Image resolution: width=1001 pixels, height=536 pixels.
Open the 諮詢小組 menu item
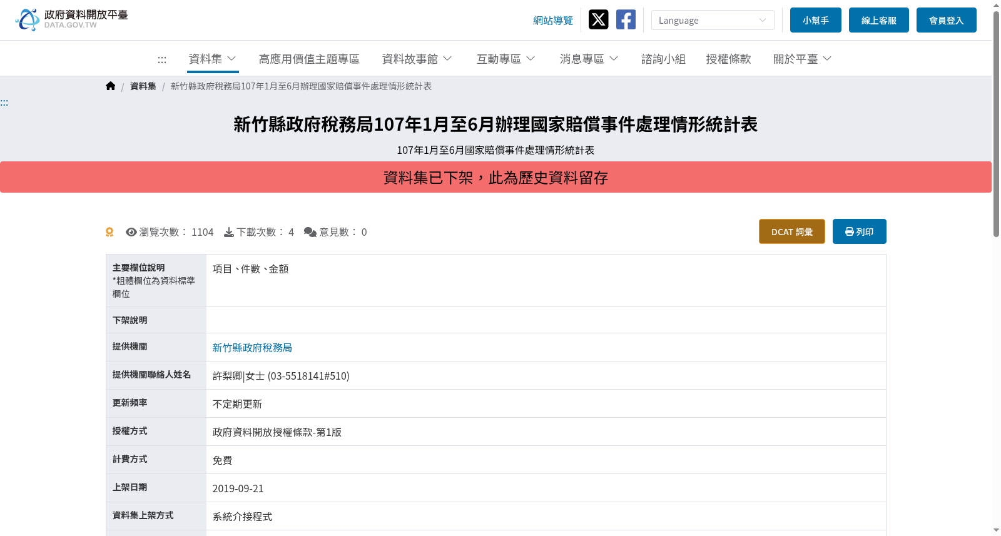[663, 59]
